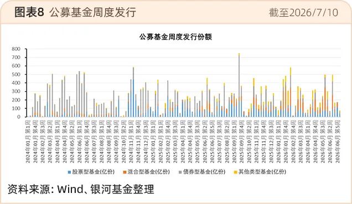Click y-axis value 200
Image resolution: width=352 pixels, height=204 pixels.
[16, 100]
